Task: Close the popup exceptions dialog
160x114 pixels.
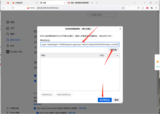Action: tap(120, 29)
